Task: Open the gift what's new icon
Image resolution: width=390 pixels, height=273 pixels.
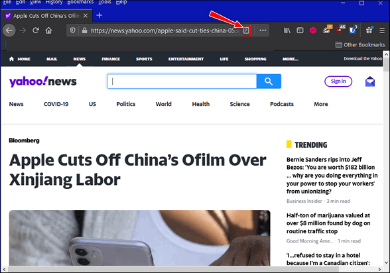Action: click(369, 30)
